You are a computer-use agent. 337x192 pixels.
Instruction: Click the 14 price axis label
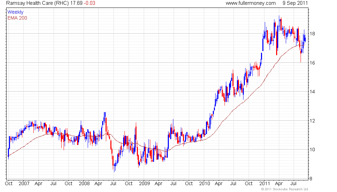(x=312, y=92)
